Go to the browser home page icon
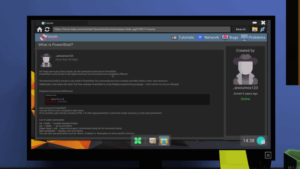The height and width of the screenshot is (169, 300). [40, 29]
